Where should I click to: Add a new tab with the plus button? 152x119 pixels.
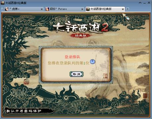pos(127,9)
